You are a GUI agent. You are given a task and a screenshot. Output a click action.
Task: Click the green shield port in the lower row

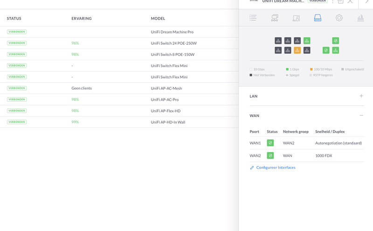326,50
